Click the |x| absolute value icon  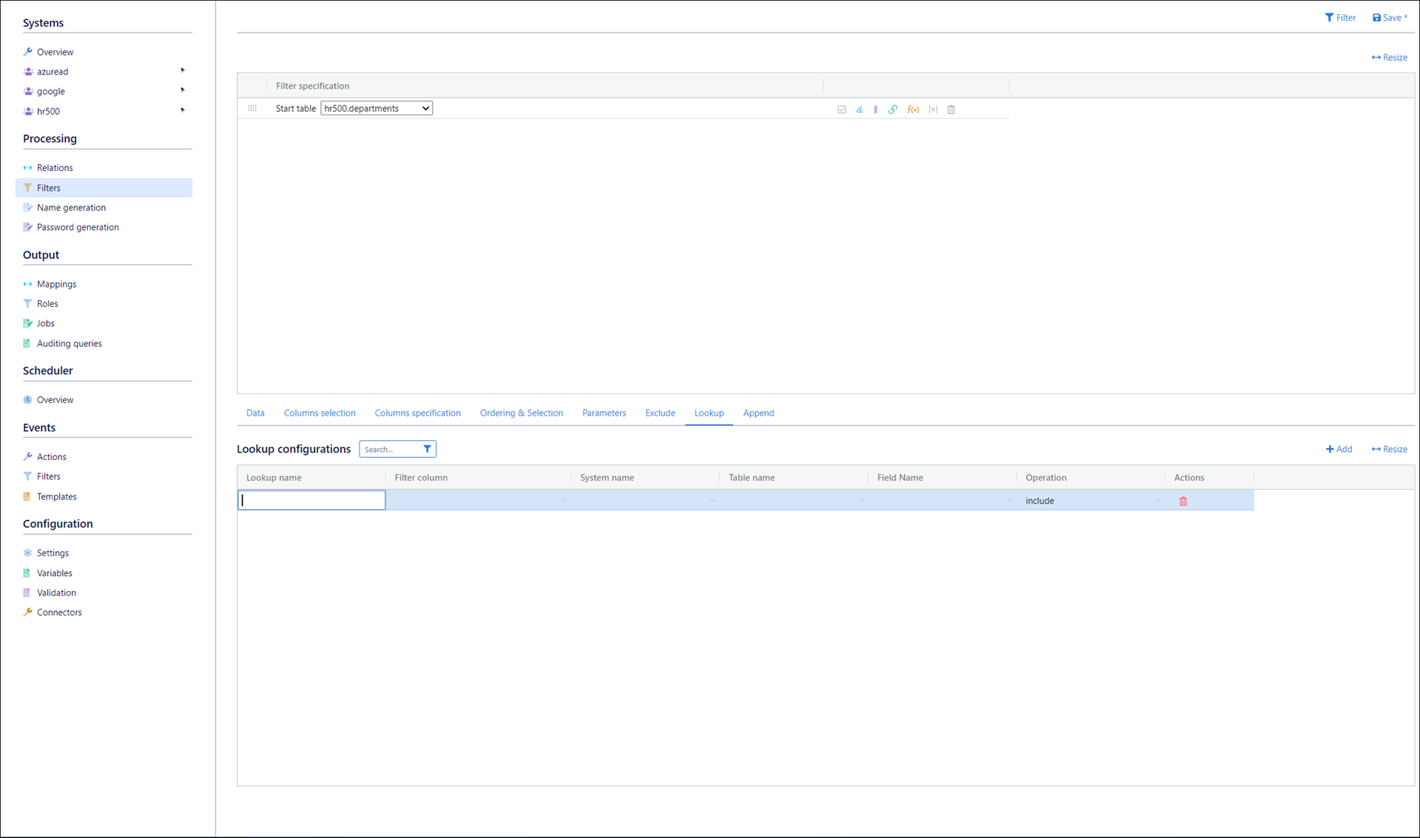click(933, 109)
